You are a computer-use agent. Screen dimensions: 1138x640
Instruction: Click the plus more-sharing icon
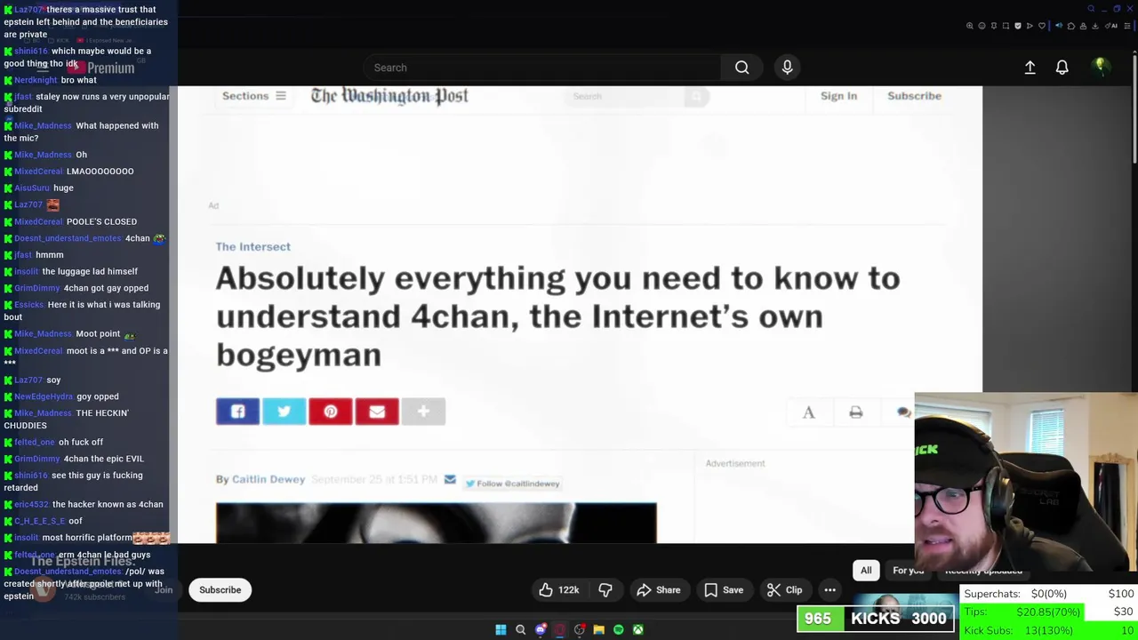pos(423,411)
